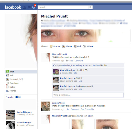Click the search magnifier button
The image size is (132, 129).
[91, 7]
